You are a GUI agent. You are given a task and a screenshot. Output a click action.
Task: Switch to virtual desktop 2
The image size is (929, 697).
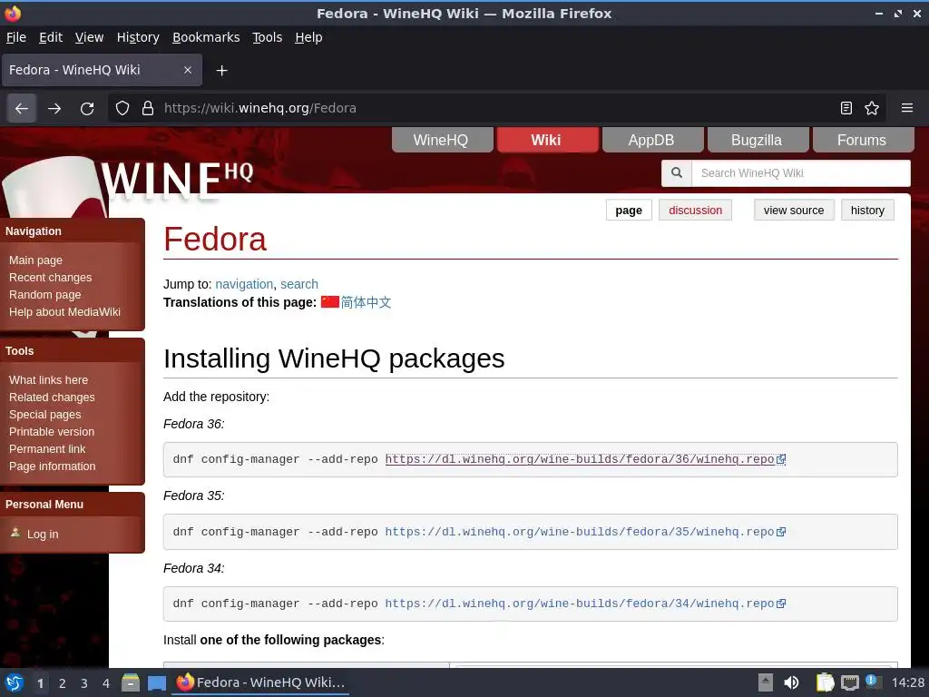click(63, 683)
